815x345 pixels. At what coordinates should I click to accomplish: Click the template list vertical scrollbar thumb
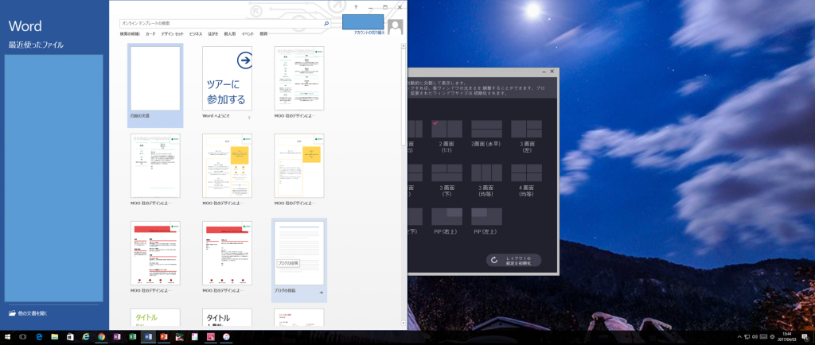click(404, 96)
